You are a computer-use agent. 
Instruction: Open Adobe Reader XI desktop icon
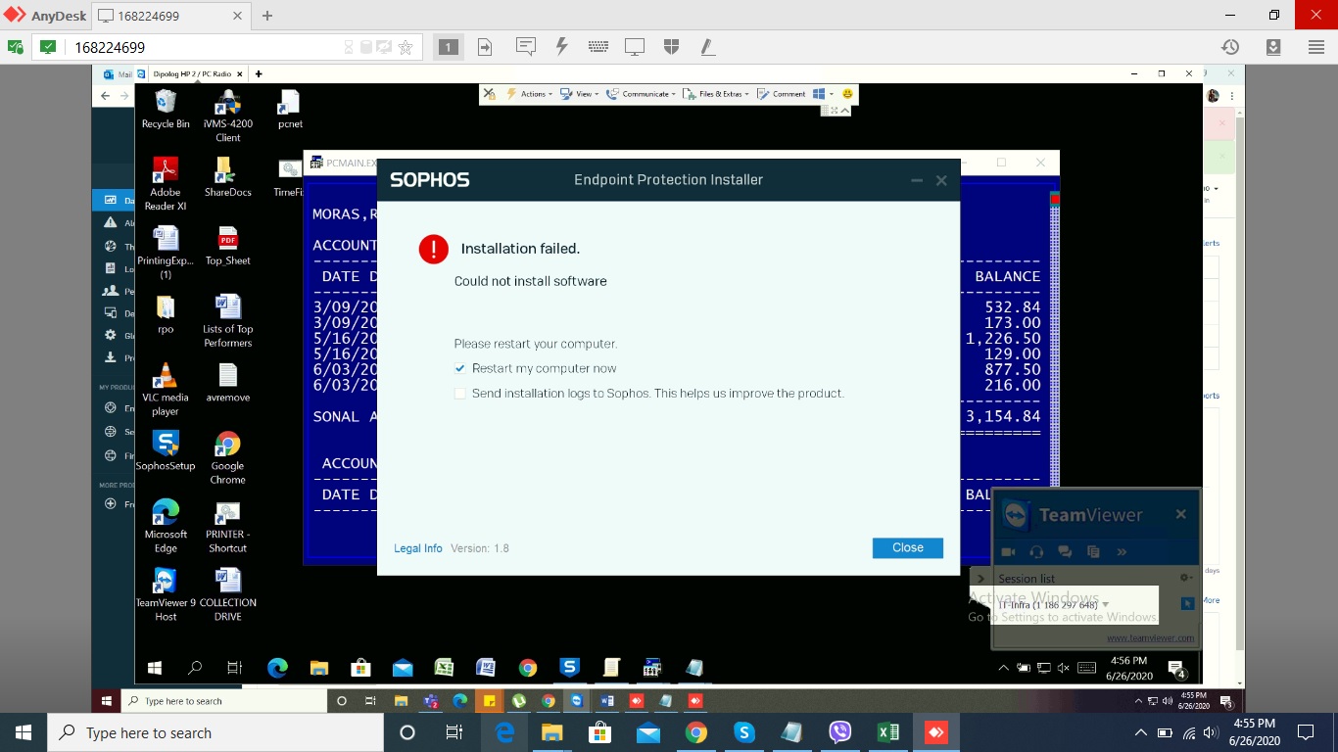point(166,184)
